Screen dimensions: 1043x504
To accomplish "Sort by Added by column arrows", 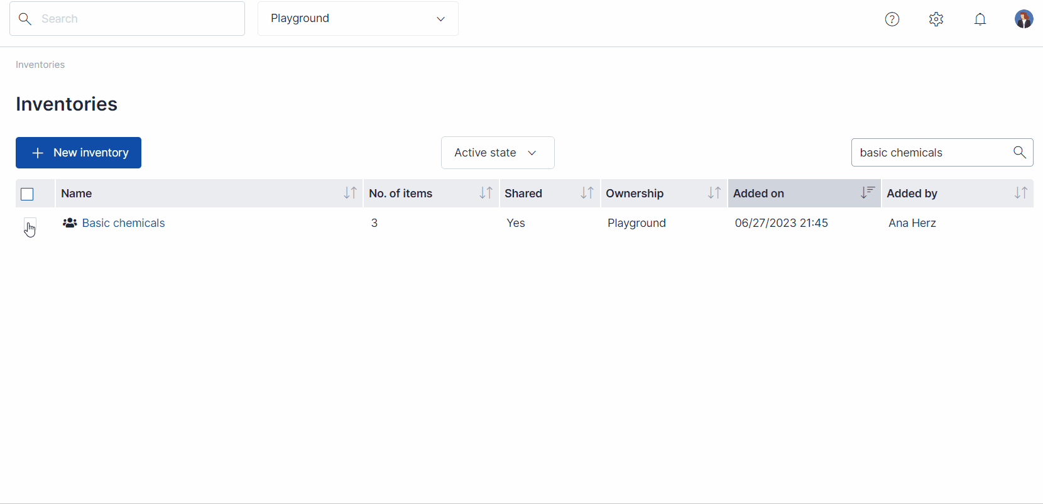I will tap(1020, 193).
